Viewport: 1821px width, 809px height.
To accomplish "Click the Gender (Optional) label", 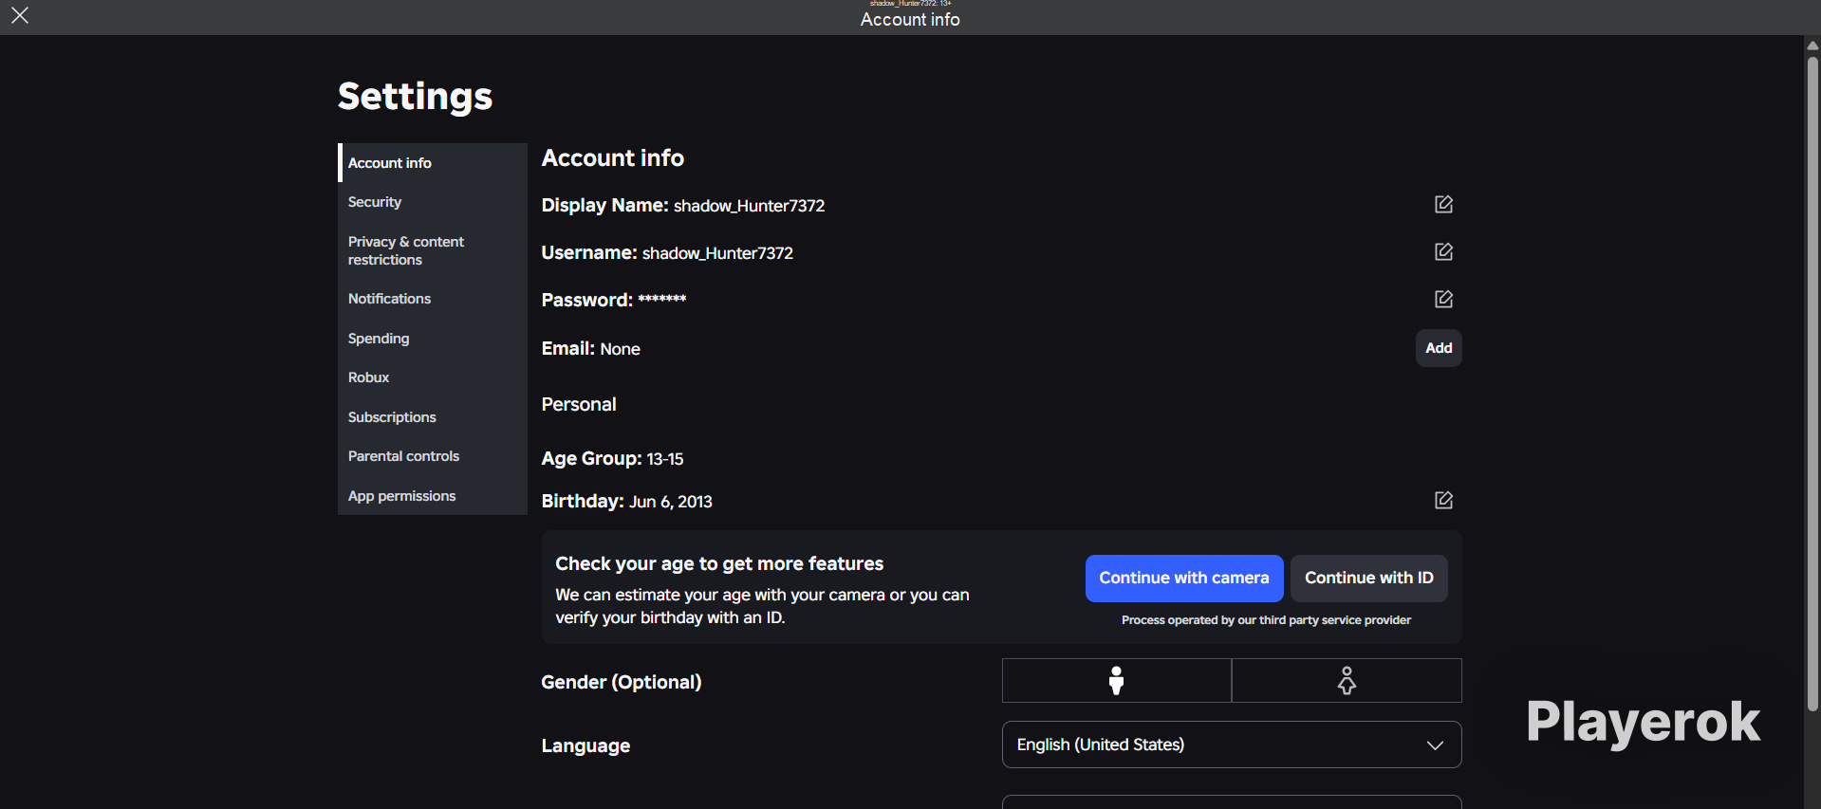I will click(x=622, y=682).
